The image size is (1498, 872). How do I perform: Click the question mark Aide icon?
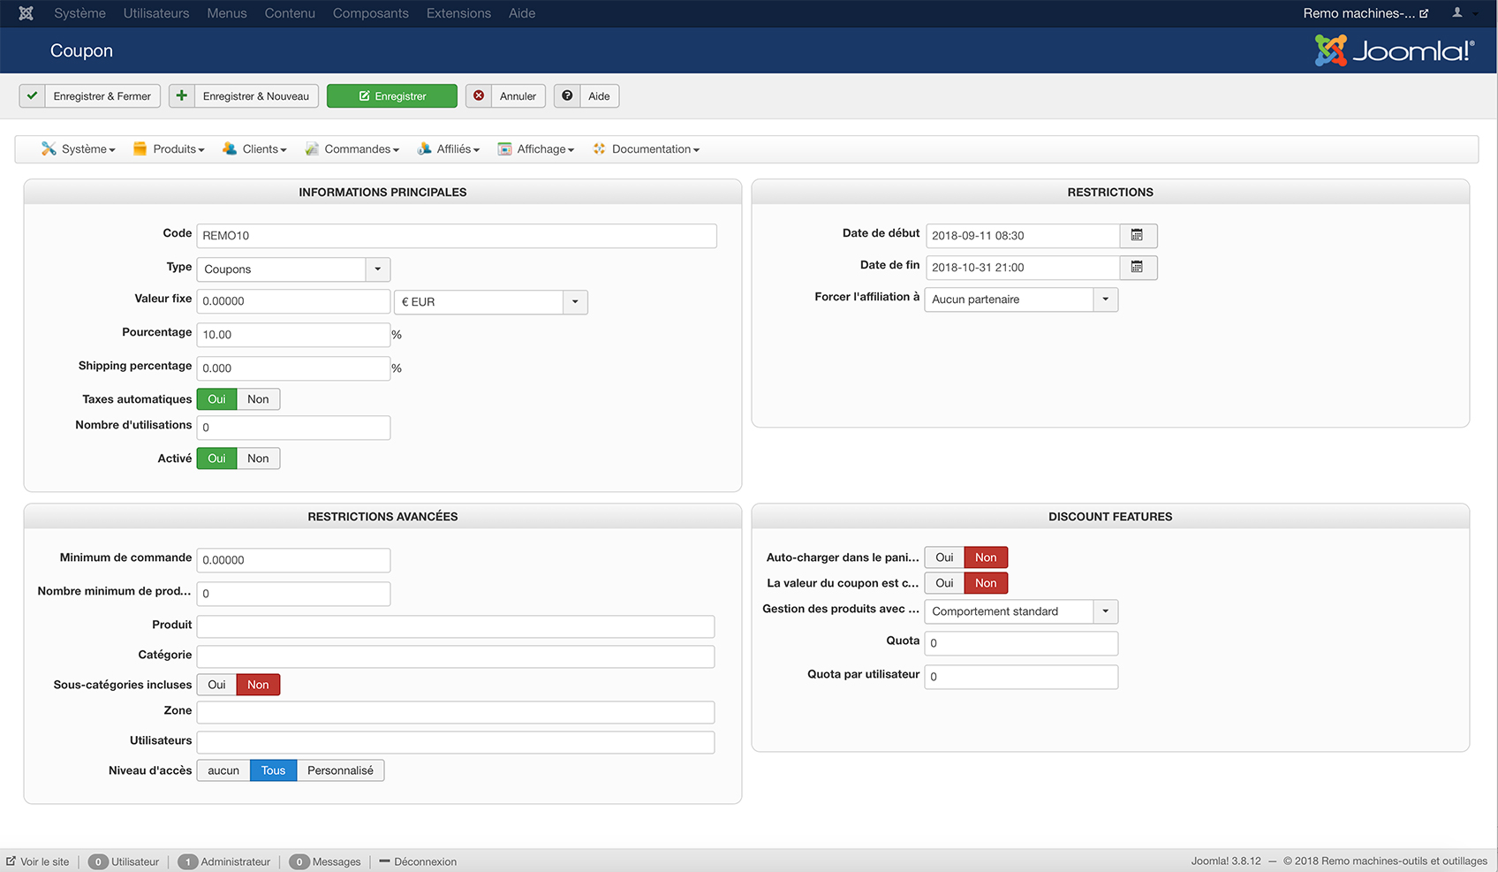pyautogui.click(x=567, y=95)
